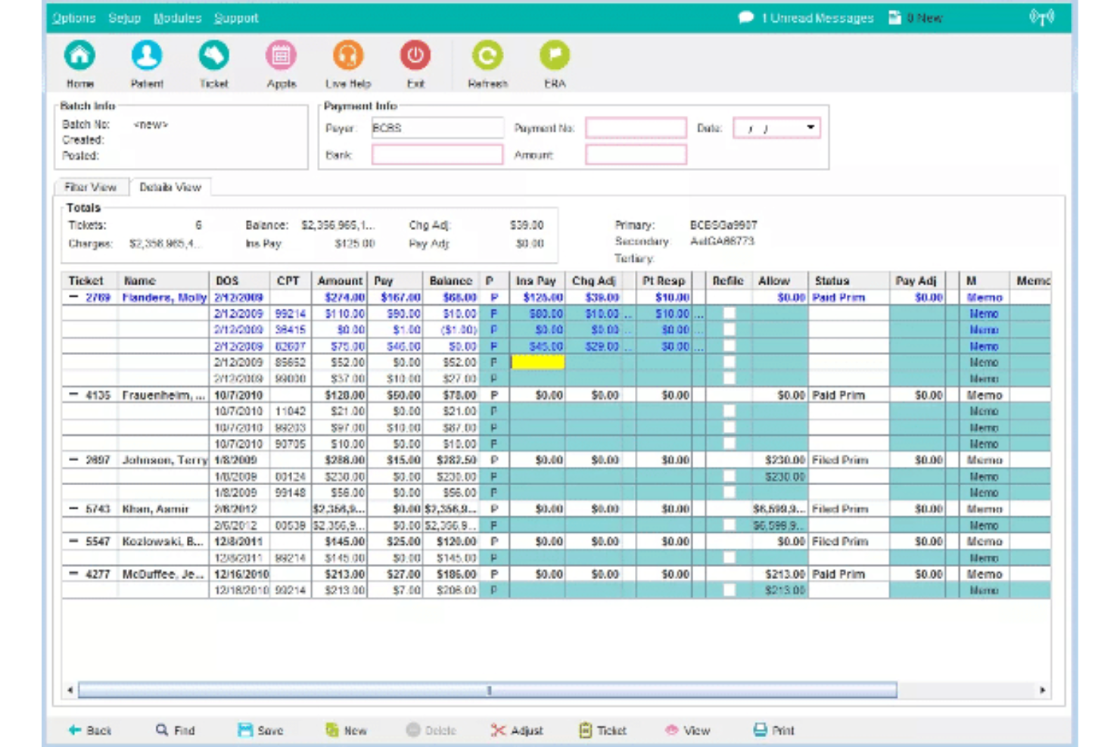This screenshot has width=1120, height=747.
Task: Open Ticket button in bottom bar
Action: (602, 730)
